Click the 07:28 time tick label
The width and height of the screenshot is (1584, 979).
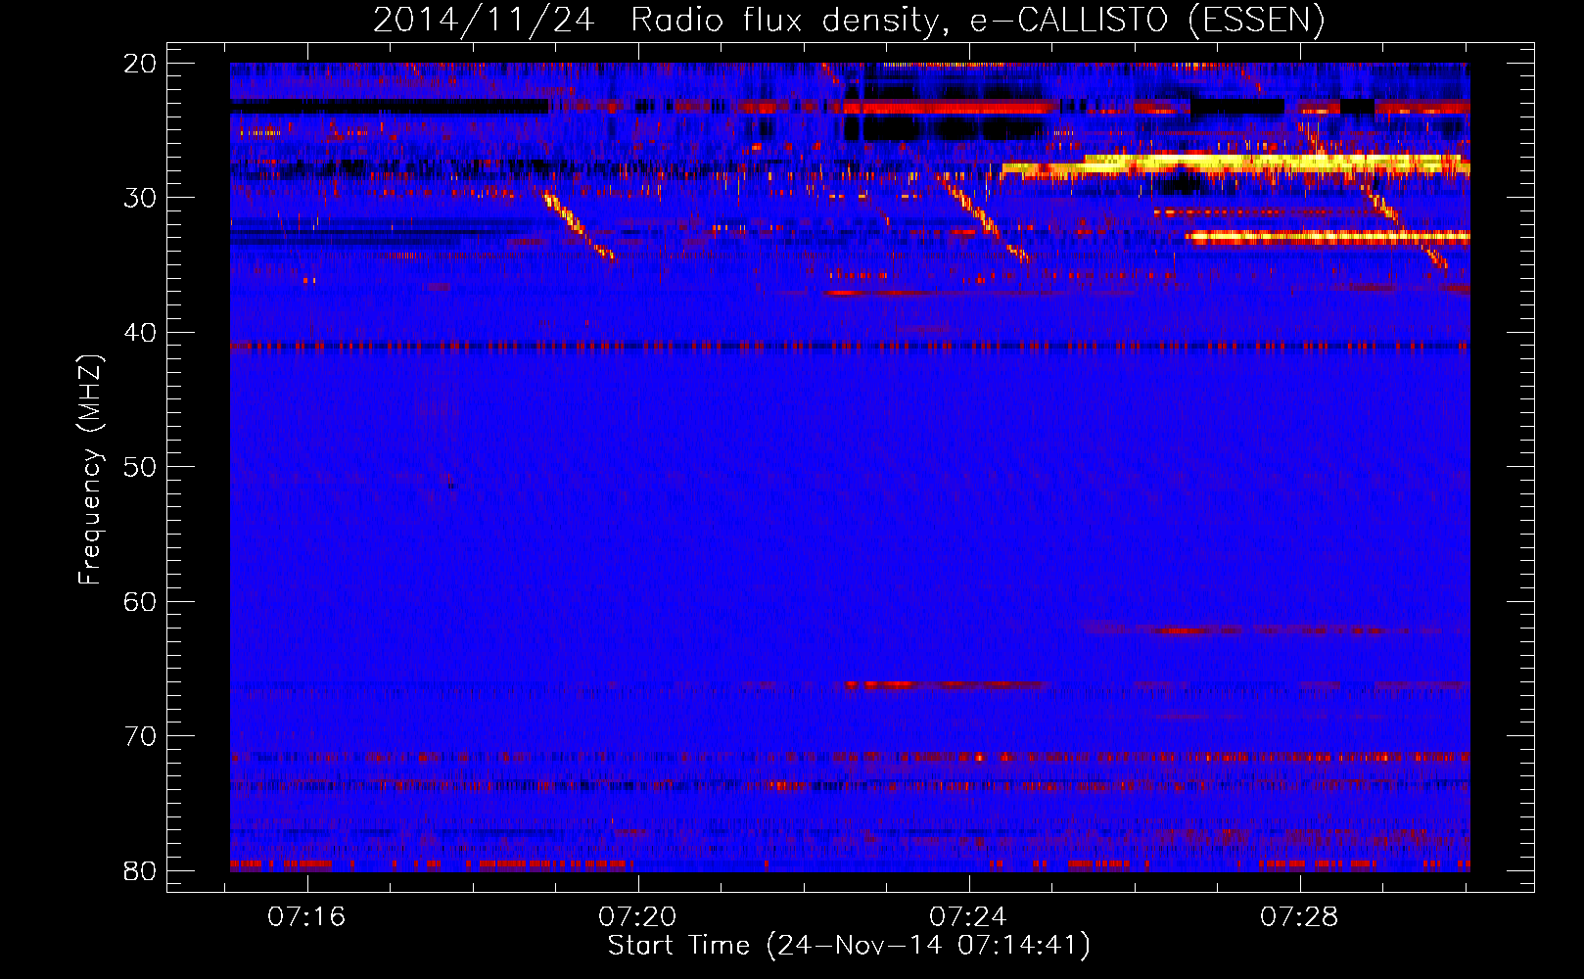[1299, 917]
